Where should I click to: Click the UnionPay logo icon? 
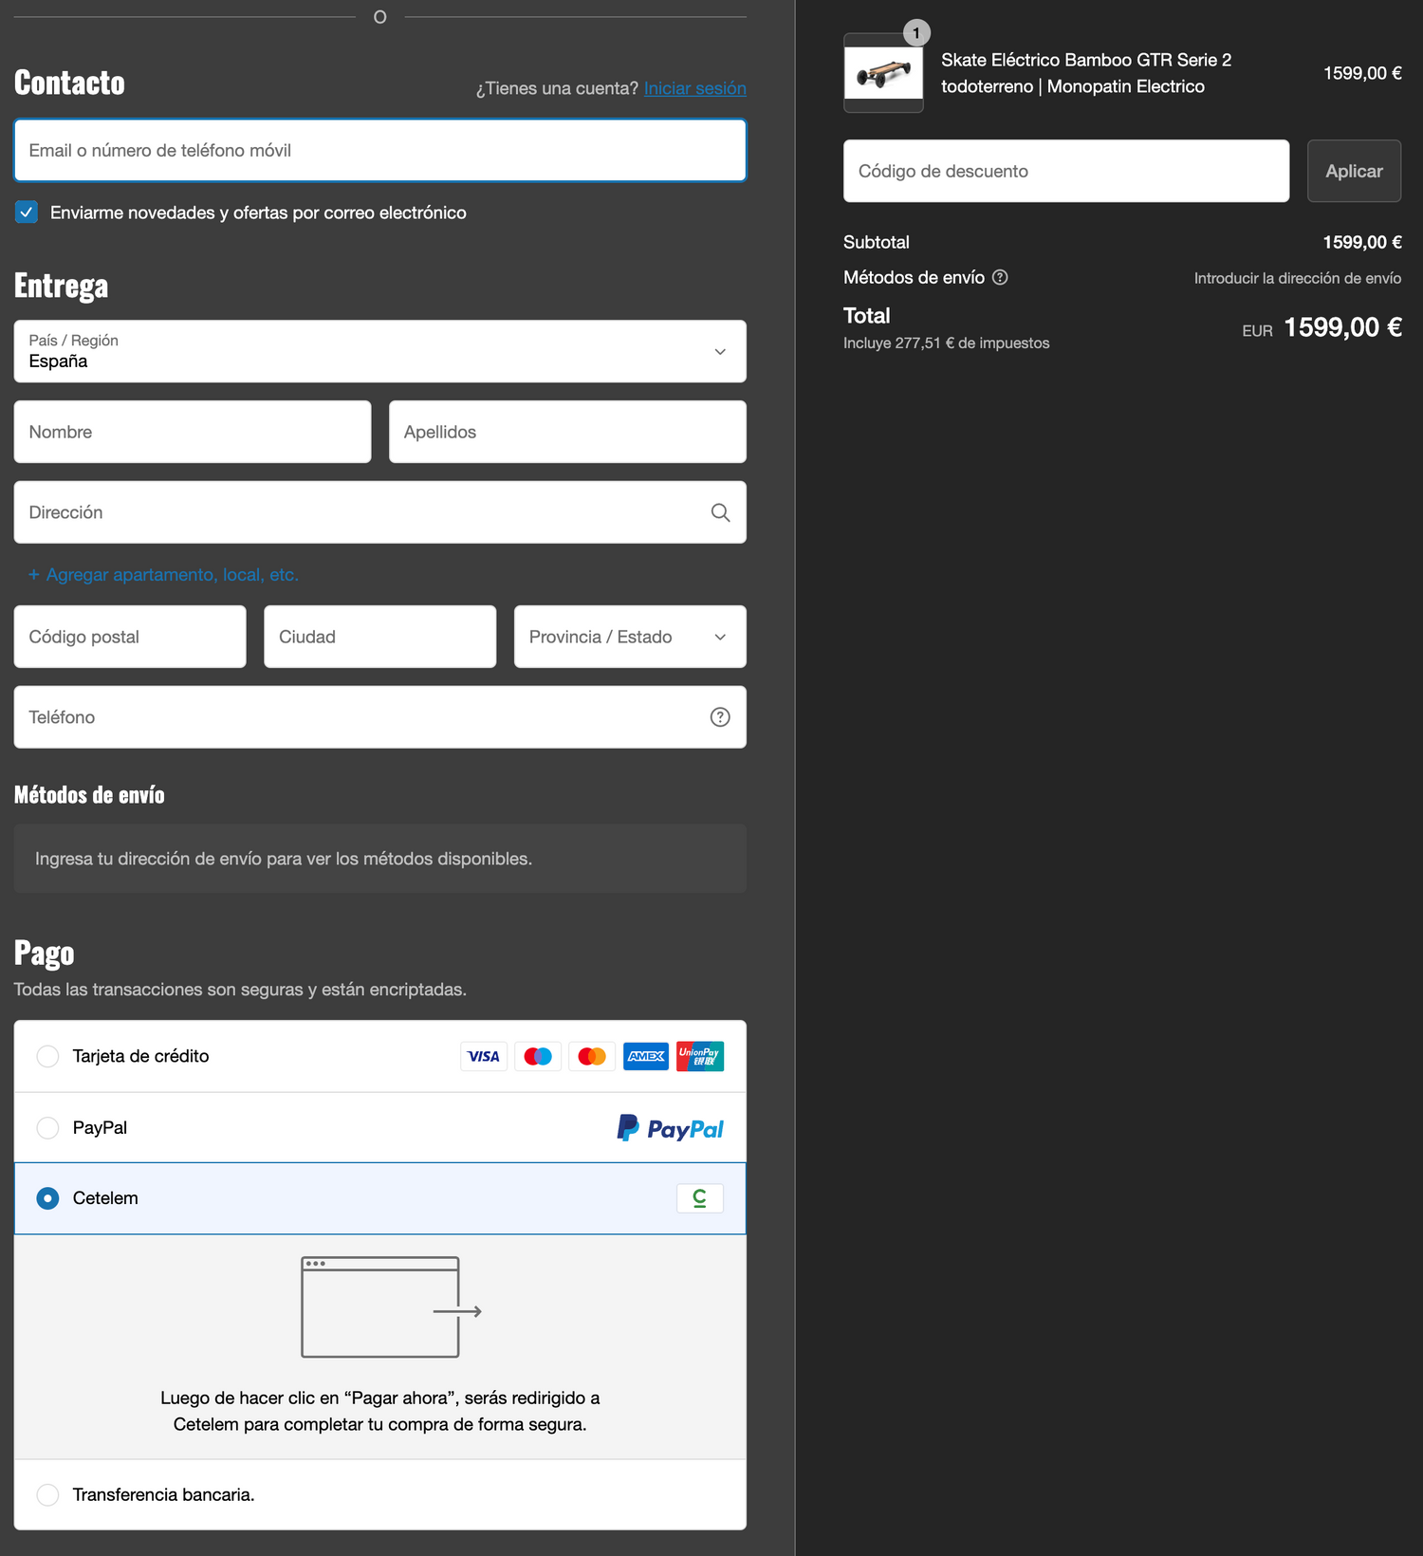[x=700, y=1056]
